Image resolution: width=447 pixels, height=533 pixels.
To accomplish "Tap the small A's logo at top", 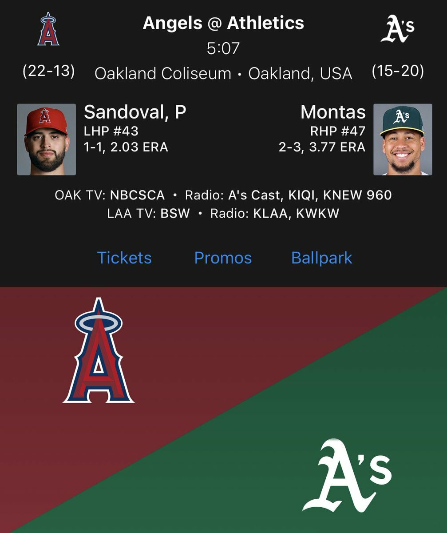I will (x=398, y=29).
